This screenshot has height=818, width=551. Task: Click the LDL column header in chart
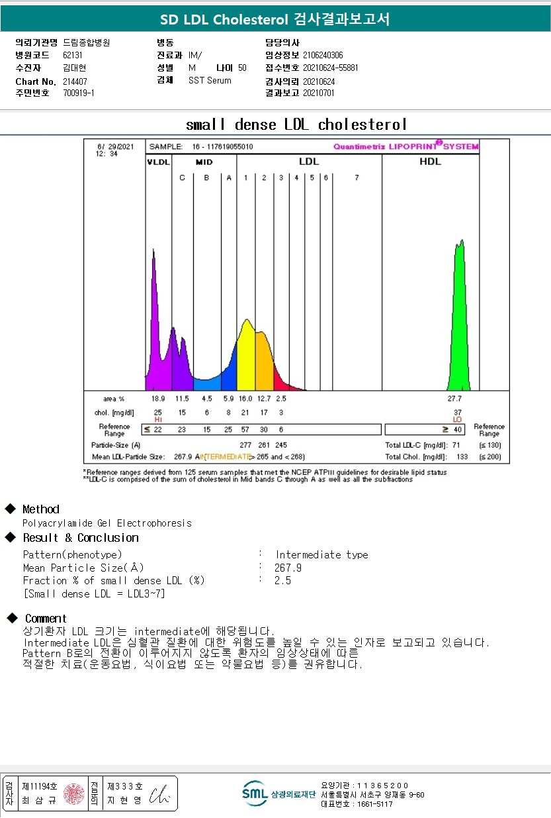pos(308,162)
